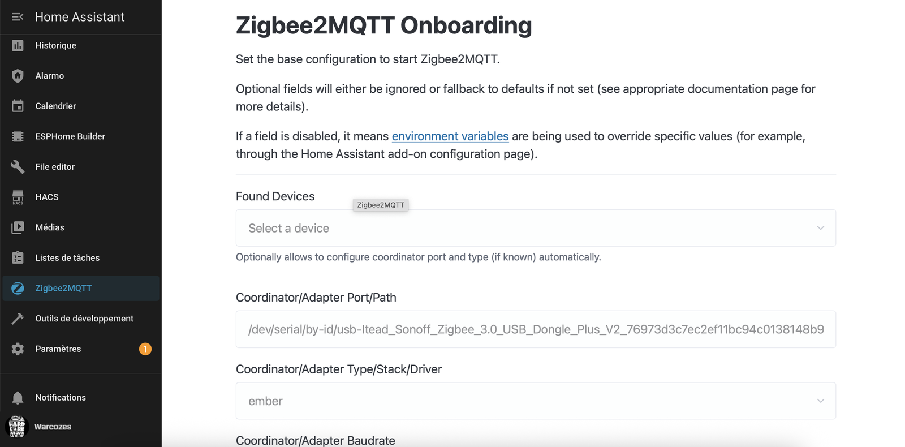The width and height of the screenshot is (905, 447).
Task: Collapse the sidebar with the hamburger icon
Action: tap(16, 16)
